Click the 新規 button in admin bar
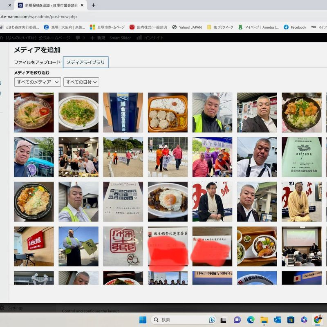Viewport: 327px width, 327px height. (x=97, y=38)
